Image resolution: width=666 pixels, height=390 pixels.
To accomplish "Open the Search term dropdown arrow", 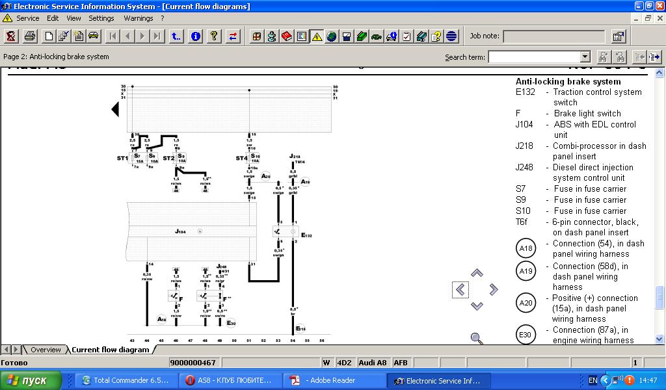I will (x=585, y=57).
